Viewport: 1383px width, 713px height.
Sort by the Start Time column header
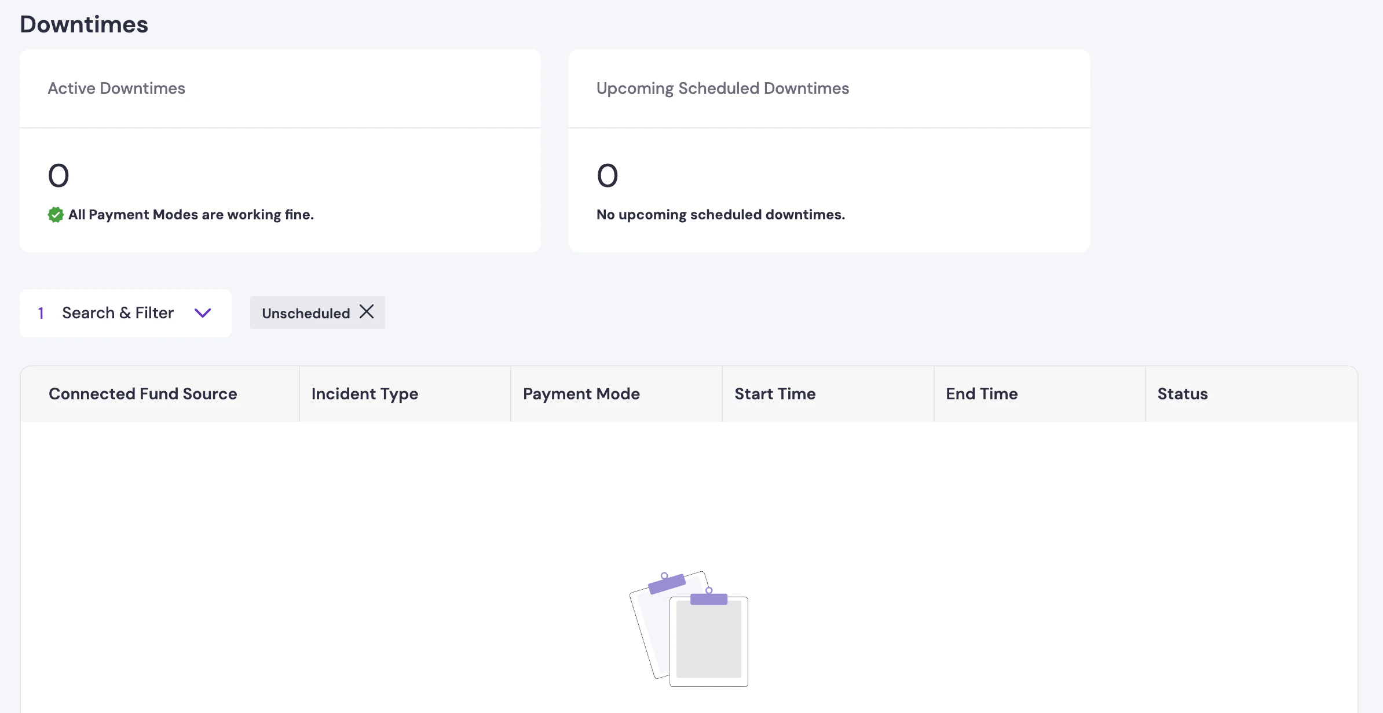[x=774, y=394]
